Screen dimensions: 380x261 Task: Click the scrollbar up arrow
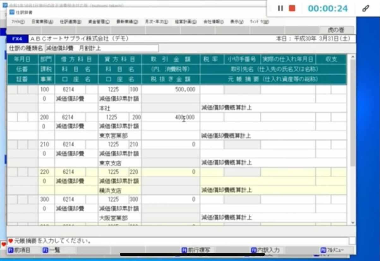click(x=353, y=57)
